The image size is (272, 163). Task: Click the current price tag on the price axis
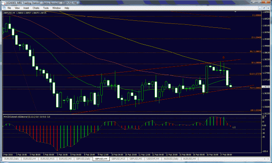[x=266, y=87]
